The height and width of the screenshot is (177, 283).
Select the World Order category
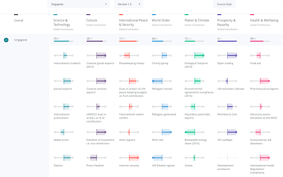coord(161,20)
